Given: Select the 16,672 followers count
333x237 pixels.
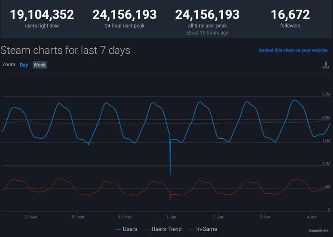Looking at the screenshot, I should click(290, 15).
